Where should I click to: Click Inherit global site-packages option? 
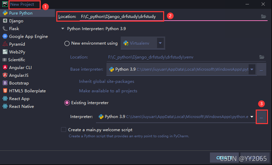(106, 81)
